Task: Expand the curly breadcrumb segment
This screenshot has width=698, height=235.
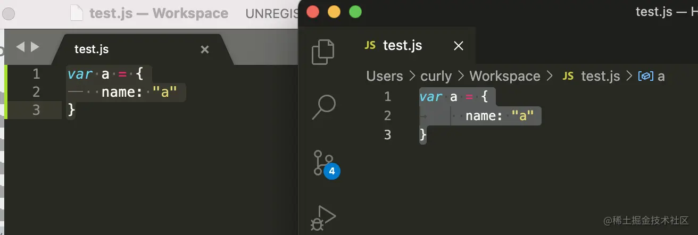Action: [436, 76]
